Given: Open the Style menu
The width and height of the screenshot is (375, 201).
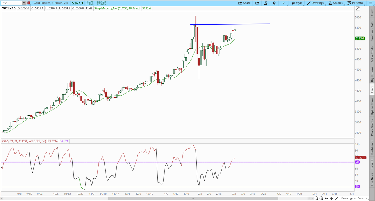Looking at the screenshot, I should (x=297, y=3).
